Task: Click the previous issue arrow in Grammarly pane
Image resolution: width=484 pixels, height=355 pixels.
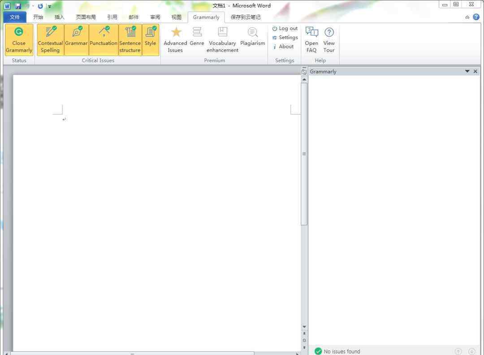Action: 458,351
